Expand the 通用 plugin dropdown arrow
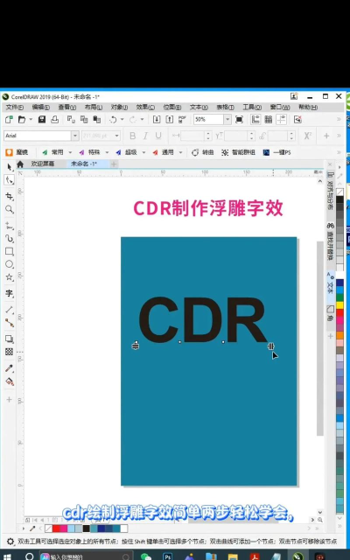350x560 pixels. (x=180, y=152)
